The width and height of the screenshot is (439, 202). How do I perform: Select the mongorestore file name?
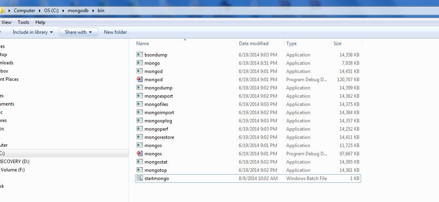point(159,137)
